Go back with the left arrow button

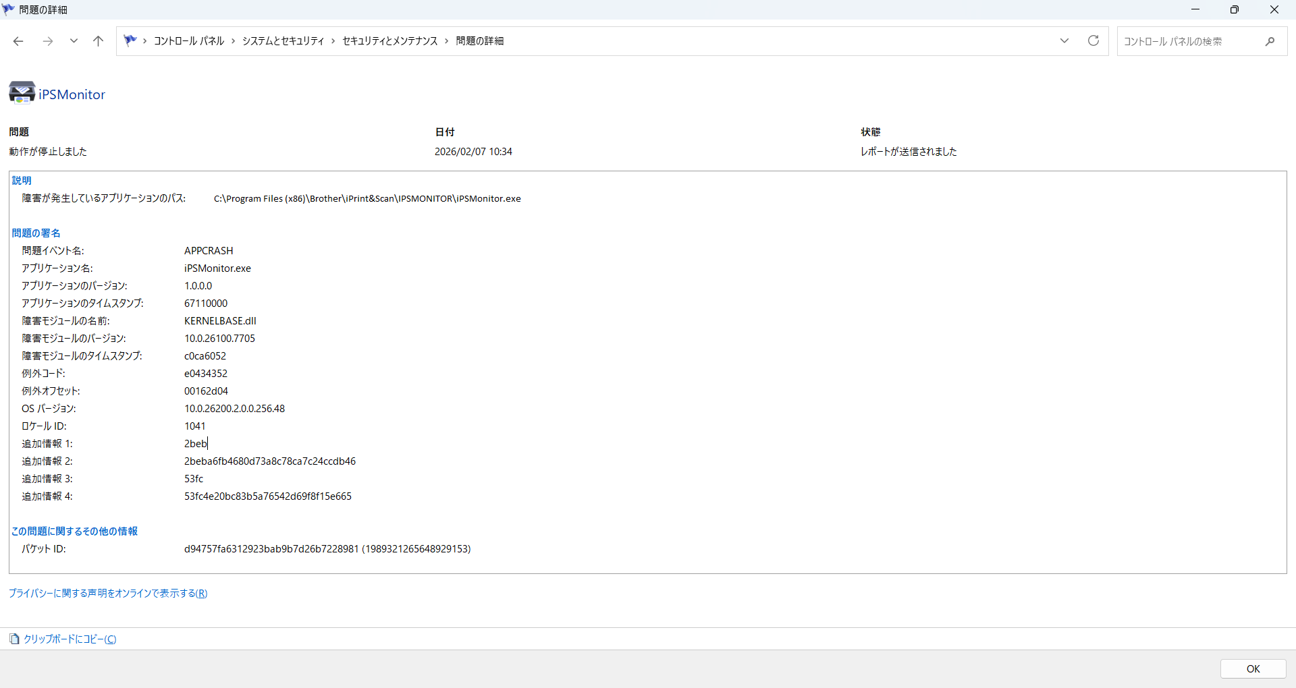pyautogui.click(x=18, y=41)
